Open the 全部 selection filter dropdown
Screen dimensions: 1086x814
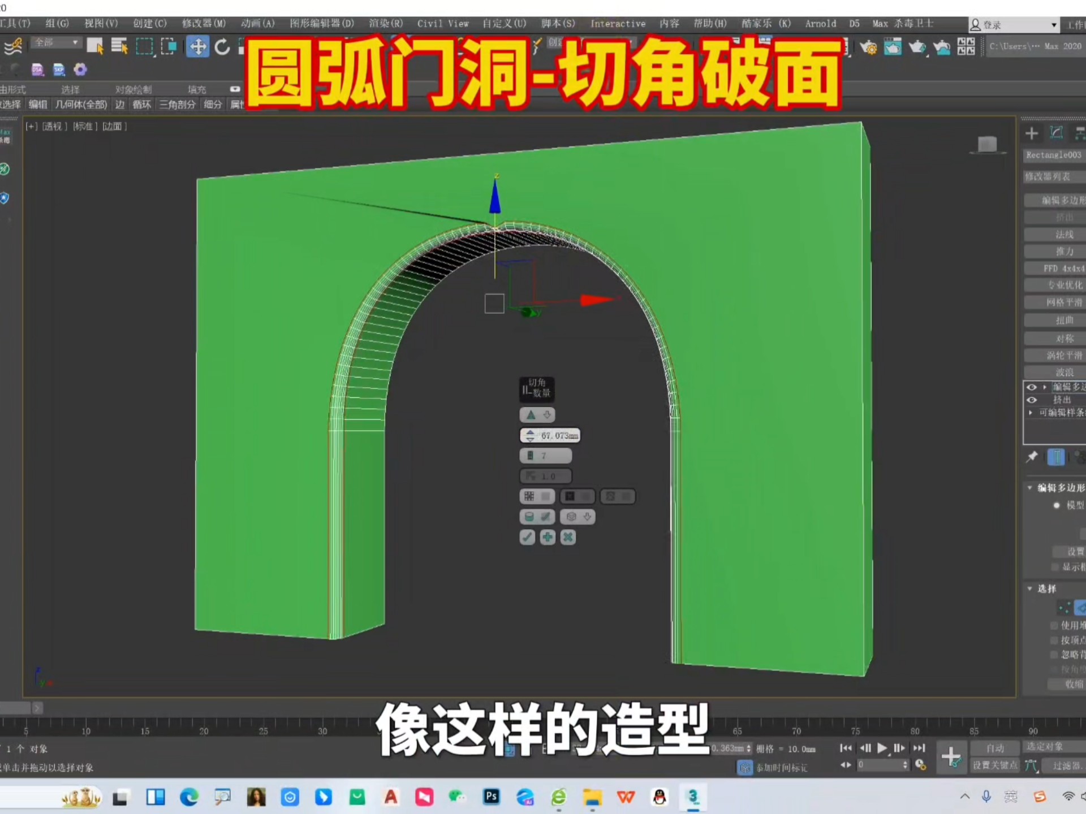click(55, 42)
